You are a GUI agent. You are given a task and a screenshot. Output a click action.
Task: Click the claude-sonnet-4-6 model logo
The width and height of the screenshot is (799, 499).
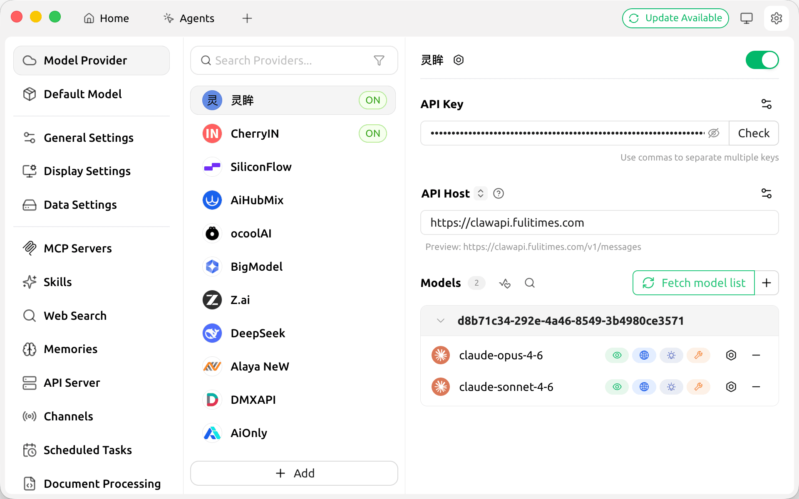(x=441, y=387)
